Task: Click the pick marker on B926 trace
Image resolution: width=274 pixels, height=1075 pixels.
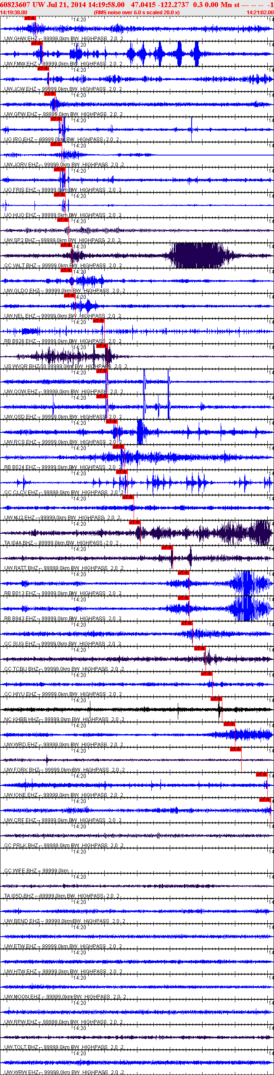Action: [x=98, y=321]
